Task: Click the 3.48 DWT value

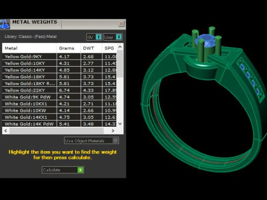Action: pyautogui.click(x=88, y=124)
